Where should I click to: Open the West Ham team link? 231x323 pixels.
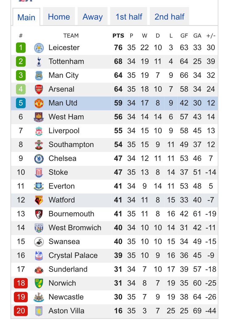pyautogui.click(x=66, y=117)
